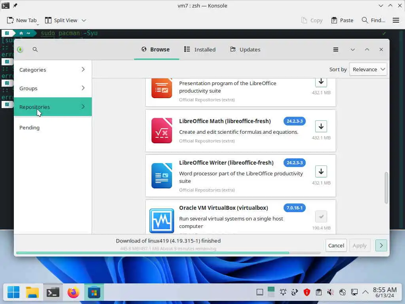The width and height of the screenshot is (405, 304).
Task: Click the LibreOffice Writer app icon
Action: click(x=162, y=175)
